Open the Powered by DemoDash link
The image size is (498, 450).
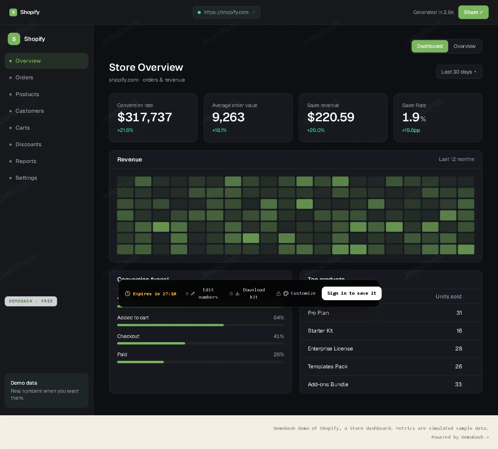pyautogui.click(x=460, y=437)
